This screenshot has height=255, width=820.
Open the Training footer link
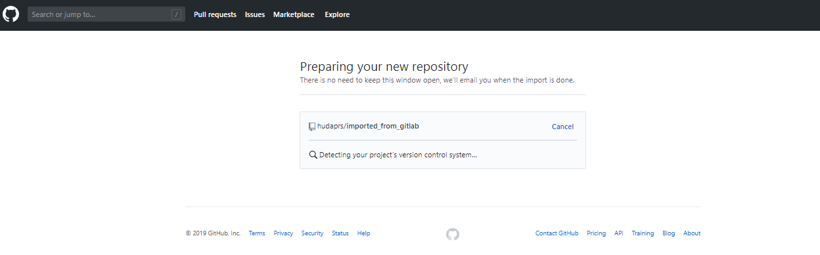point(643,233)
